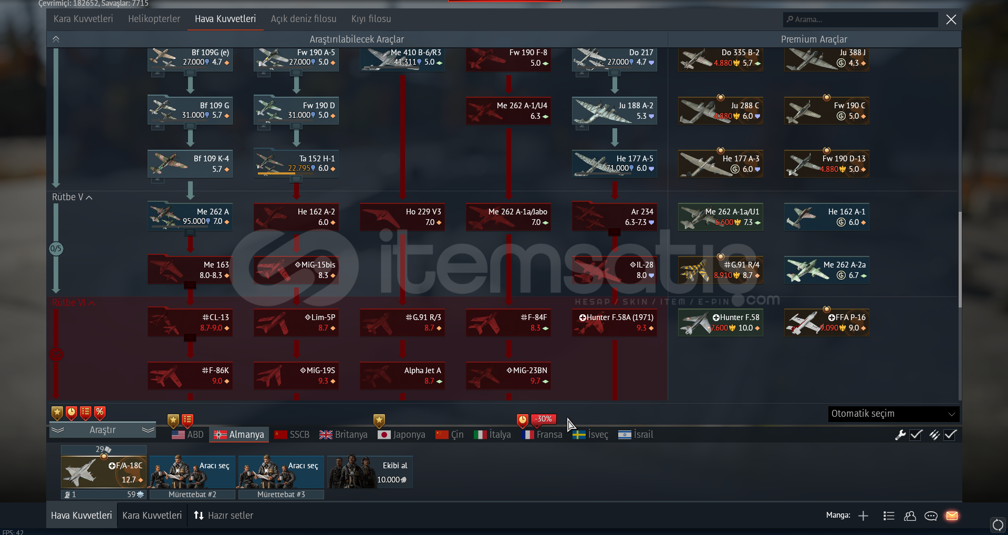
Task: Click the gold star badge above ABD
Action: (x=173, y=420)
